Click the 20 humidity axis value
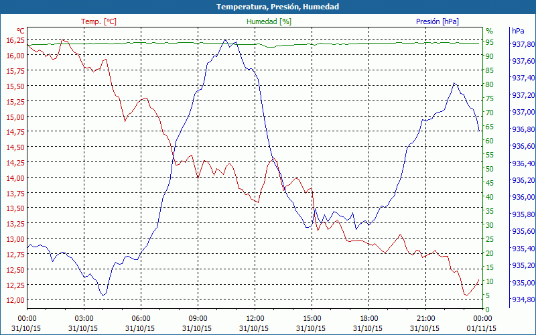536x335 pixels. click(490, 253)
